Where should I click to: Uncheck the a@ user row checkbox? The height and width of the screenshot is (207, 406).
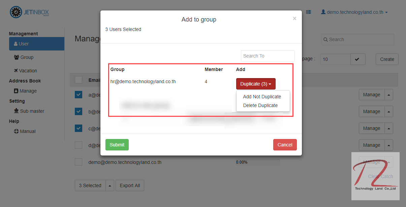pos(79,95)
